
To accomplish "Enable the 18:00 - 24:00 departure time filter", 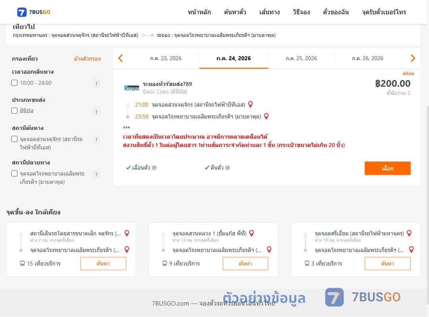I will (15, 83).
